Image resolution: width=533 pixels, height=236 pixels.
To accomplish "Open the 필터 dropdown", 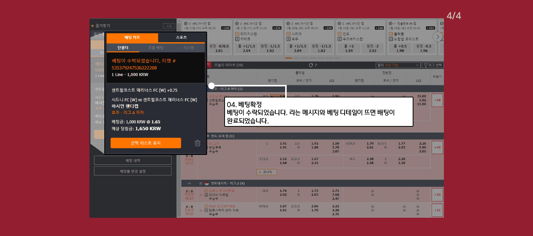I will coord(398,65).
